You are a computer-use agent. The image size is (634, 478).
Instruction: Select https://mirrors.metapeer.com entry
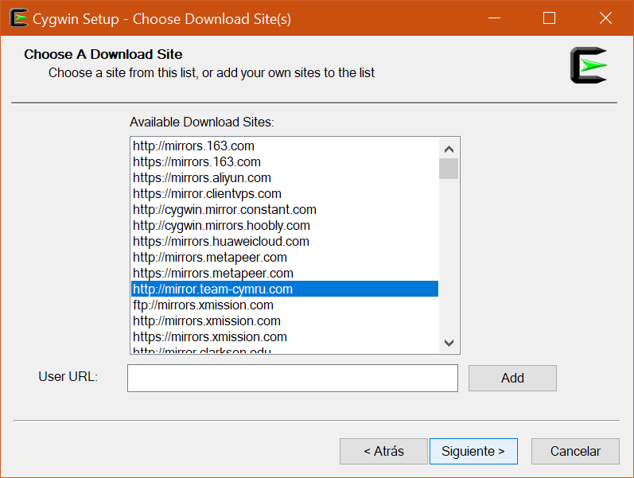pos(285,274)
